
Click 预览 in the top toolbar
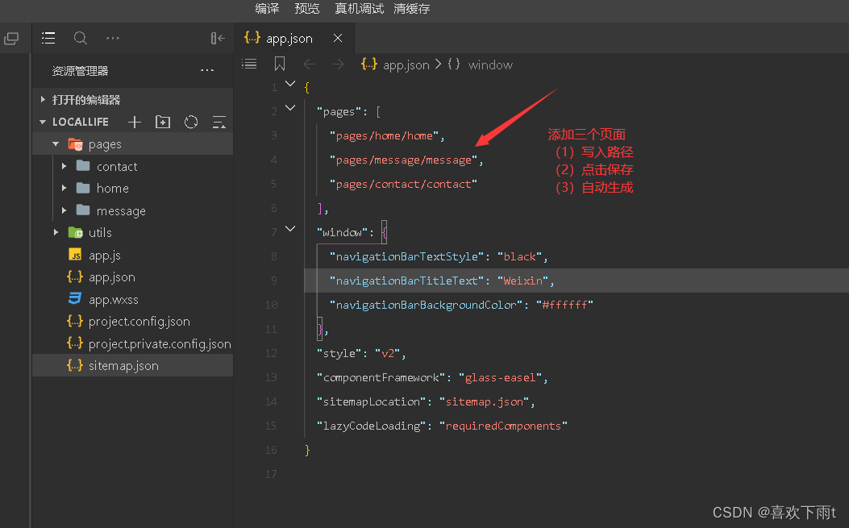coord(307,9)
